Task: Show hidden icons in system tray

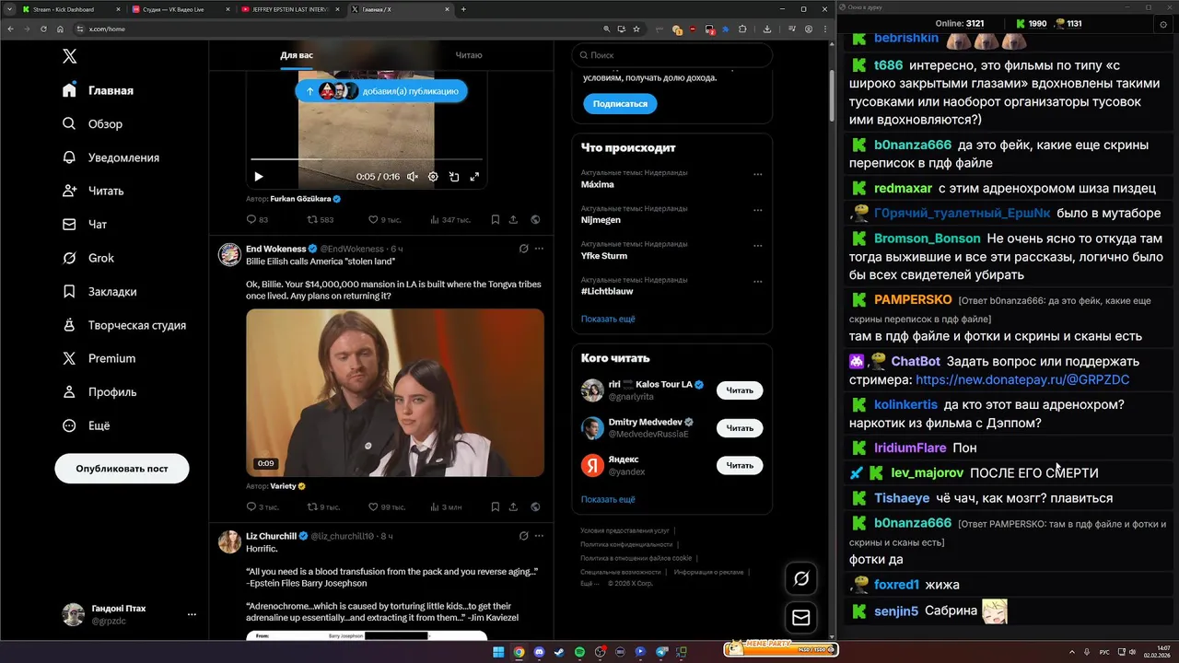Action: tap(1074, 652)
